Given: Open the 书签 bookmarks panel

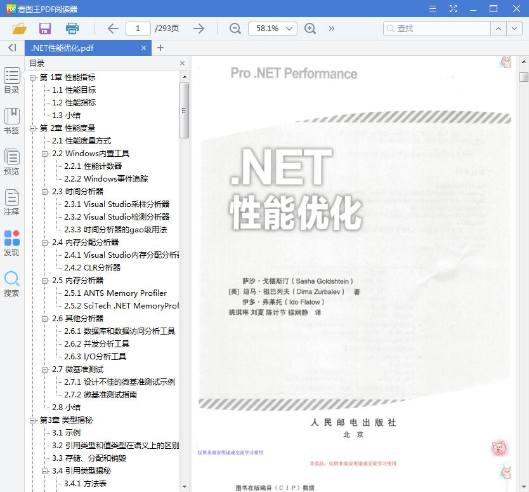Looking at the screenshot, I should point(12,121).
